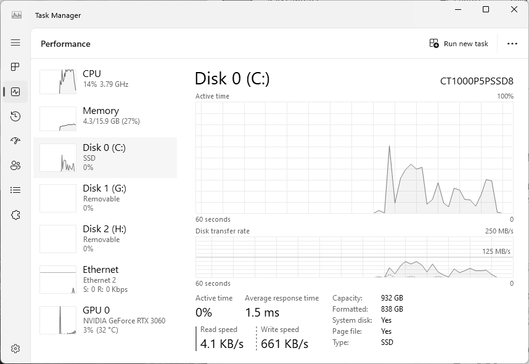This screenshot has height=364, width=529.
Task: Select Disk 1 (G:) removable drive
Action: tap(105, 198)
